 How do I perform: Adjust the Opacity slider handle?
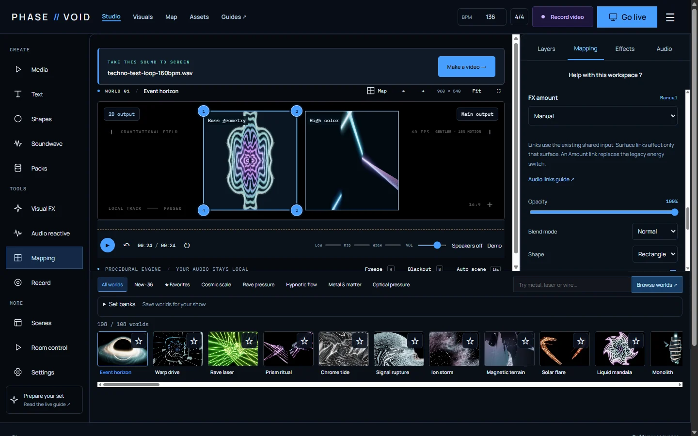point(675,212)
